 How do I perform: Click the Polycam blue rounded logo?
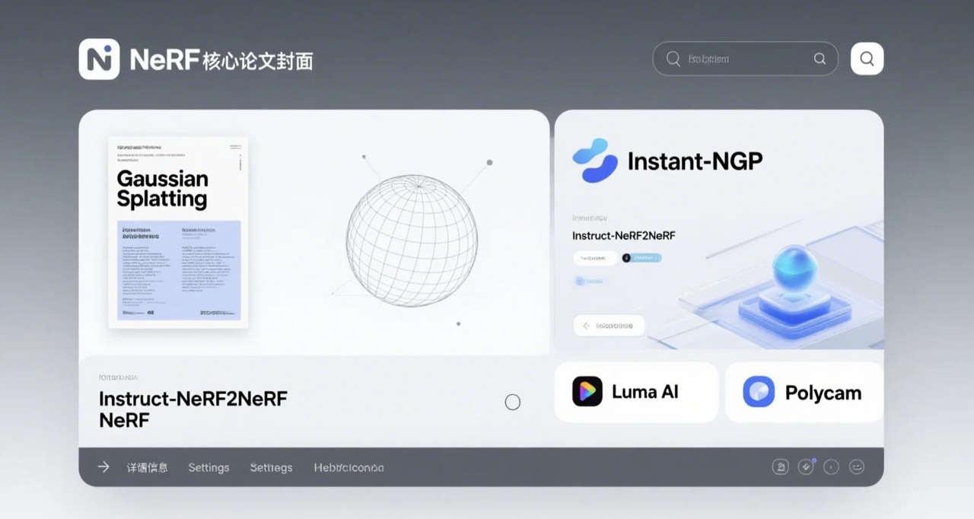[759, 392]
